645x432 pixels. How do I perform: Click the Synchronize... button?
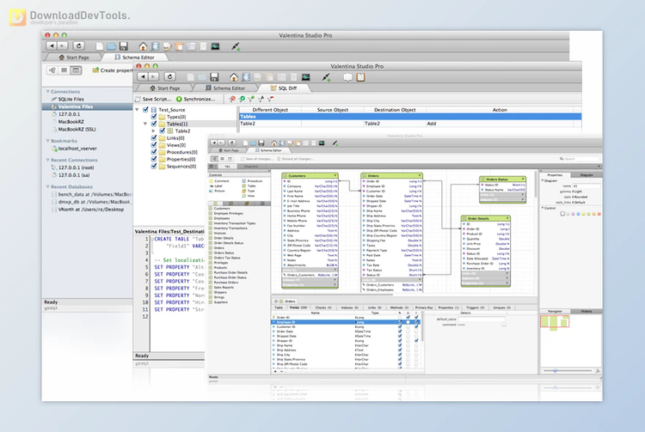pyautogui.click(x=195, y=99)
